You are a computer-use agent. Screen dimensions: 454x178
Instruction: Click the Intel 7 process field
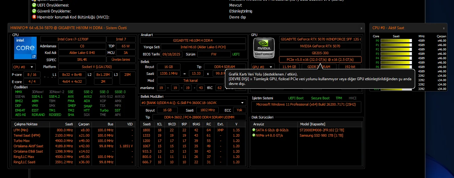coord(121,39)
